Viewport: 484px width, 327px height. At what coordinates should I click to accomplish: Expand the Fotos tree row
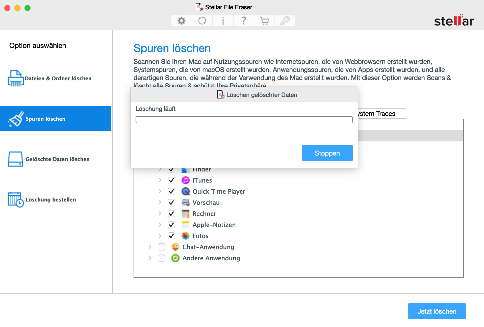pos(160,236)
